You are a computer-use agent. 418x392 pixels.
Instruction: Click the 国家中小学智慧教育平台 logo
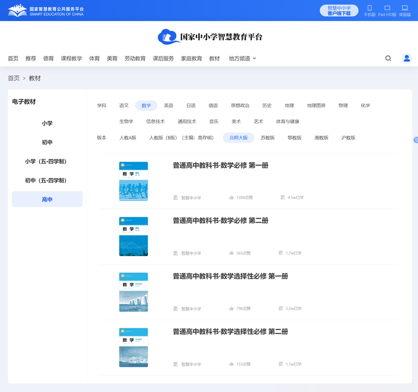[209, 37]
